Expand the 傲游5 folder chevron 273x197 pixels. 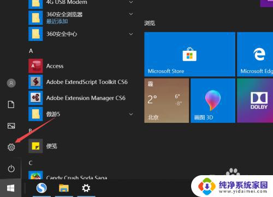coord(131,114)
